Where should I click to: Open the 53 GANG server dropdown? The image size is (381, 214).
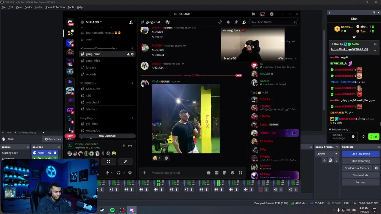click(94, 22)
